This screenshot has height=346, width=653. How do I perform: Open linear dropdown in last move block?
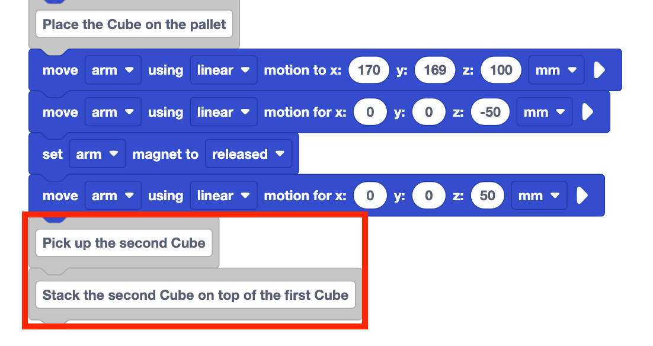[223, 196]
